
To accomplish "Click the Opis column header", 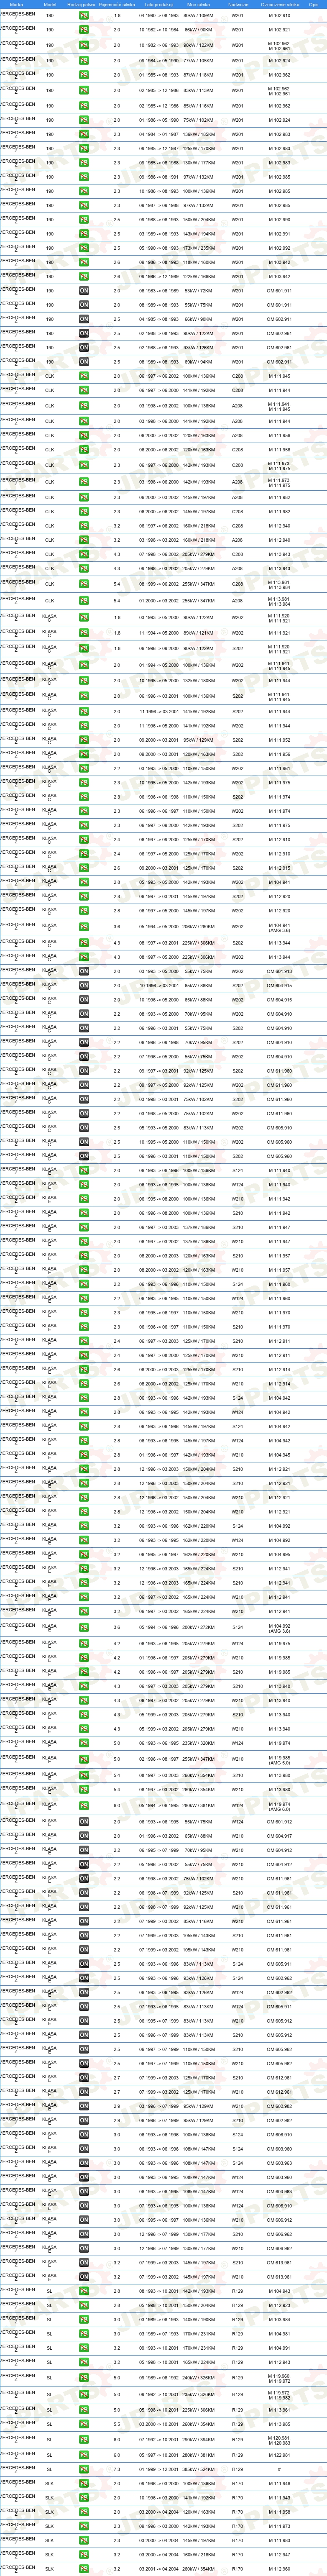I will click(313, 4).
